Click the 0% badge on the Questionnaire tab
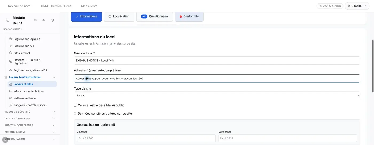This screenshot has width=374, height=145. [144, 17]
